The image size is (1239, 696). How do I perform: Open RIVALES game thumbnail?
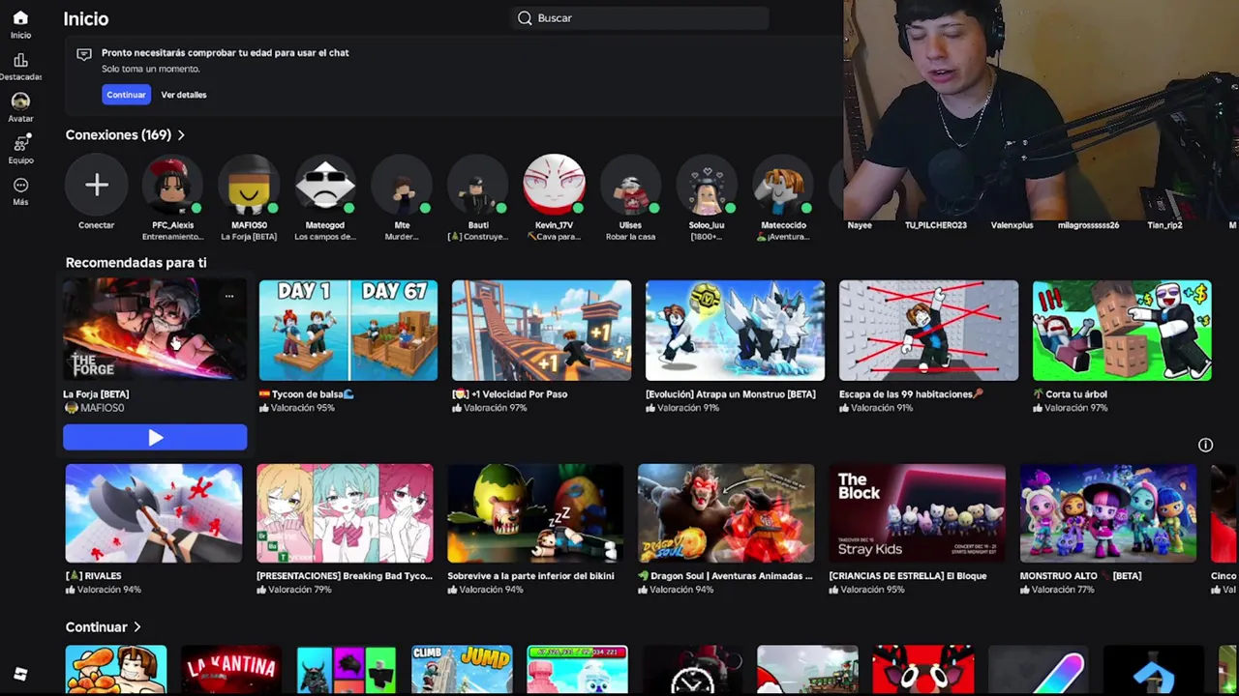(x=154, y=513)
